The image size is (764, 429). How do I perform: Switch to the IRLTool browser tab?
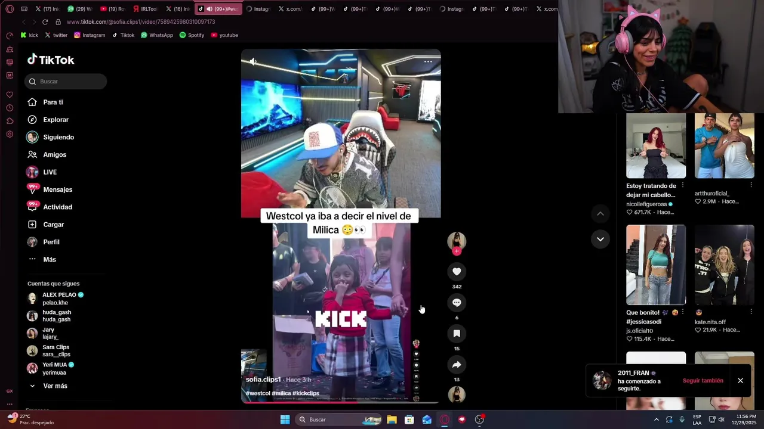click(145, 9)
